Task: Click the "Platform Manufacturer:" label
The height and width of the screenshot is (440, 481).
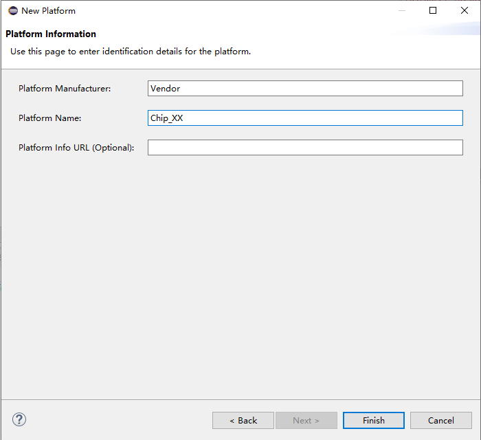Action: (x=65, y=89)
